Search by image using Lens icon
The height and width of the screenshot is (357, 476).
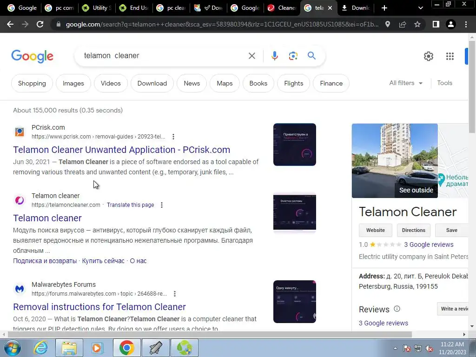(x=293, y=56)
